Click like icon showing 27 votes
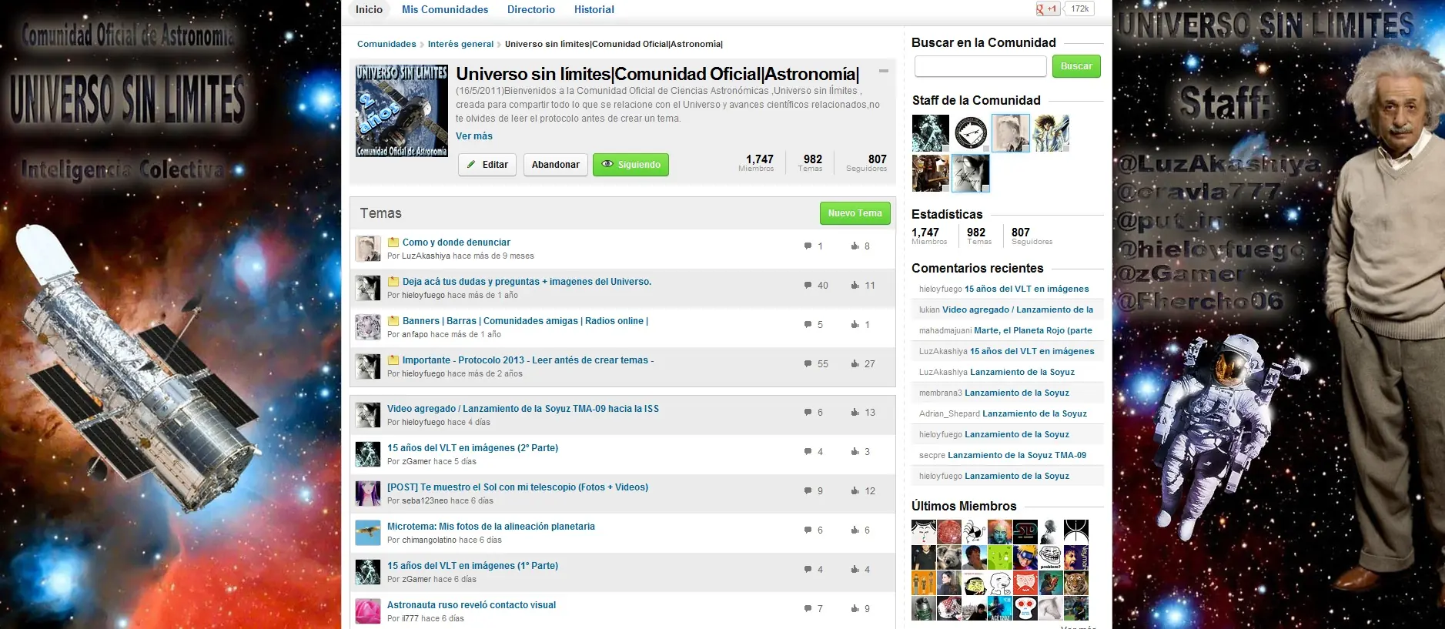 [x=855, y=364]
